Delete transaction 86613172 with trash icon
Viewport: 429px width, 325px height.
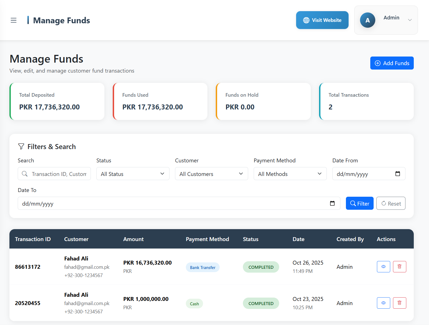(x=399, y=267)
